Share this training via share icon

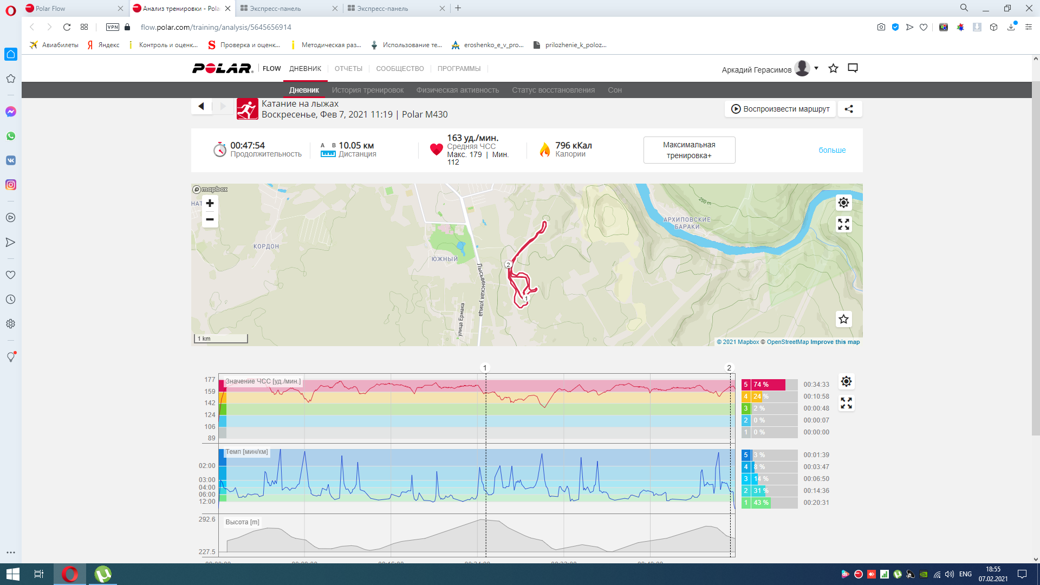click(849, 109)
